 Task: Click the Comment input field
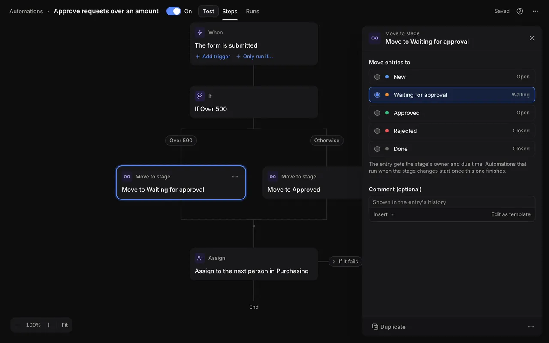click(x=452, y=202)
